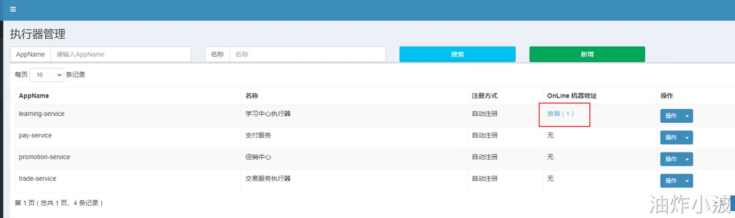The width and height of the screenshot is (735, 218).
Task: Open dropdown caret for trade-service 操作
Action: (687, 180)
